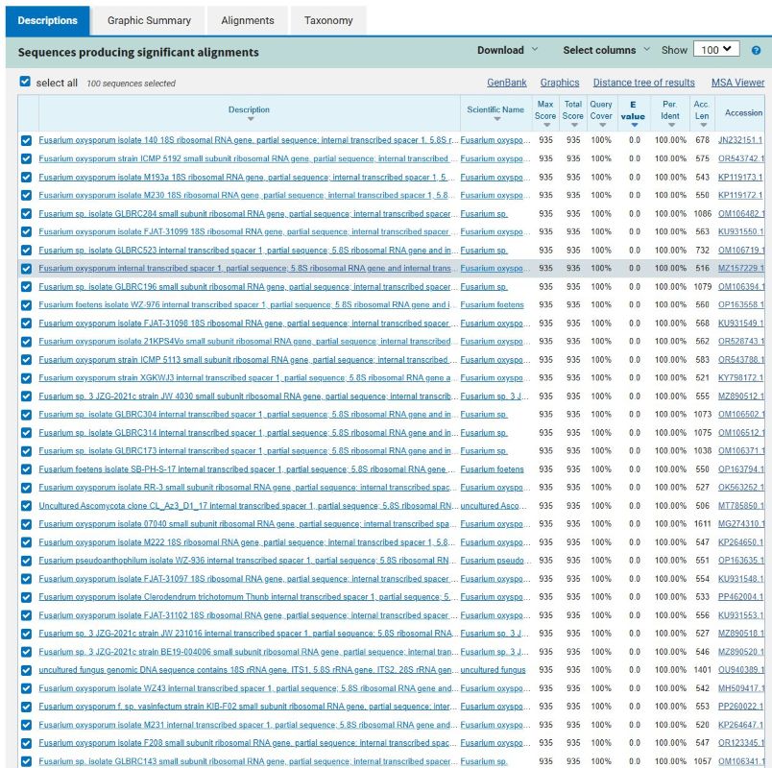Click the Acc. Len sort arrow

click(701, 126)
